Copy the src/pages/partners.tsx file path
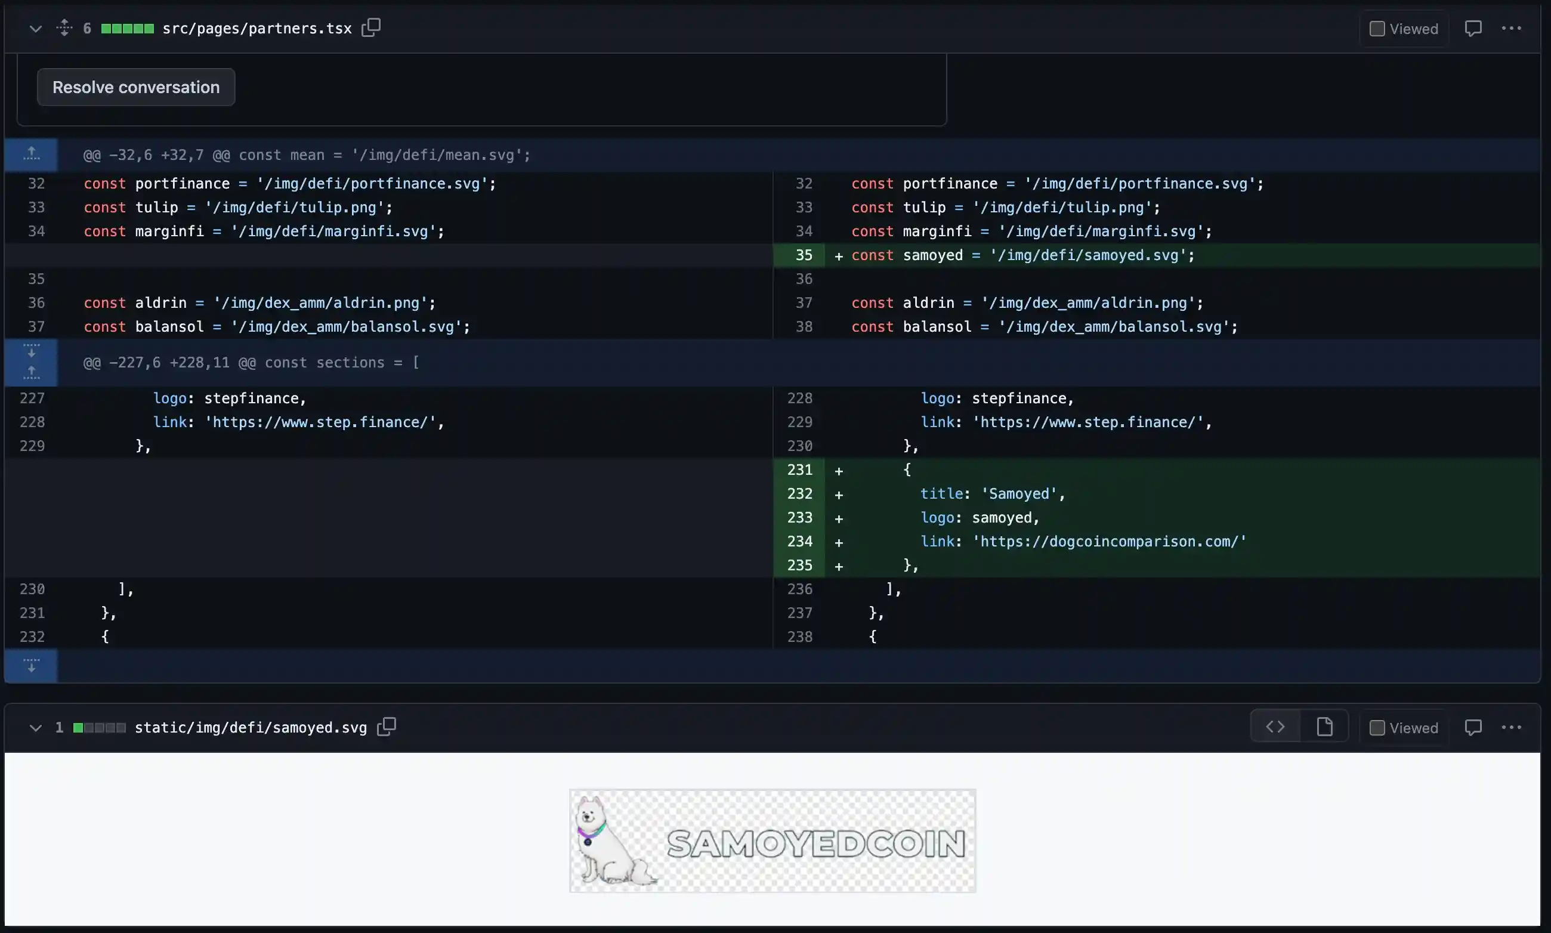1551x933 pixels. (371, 27)
